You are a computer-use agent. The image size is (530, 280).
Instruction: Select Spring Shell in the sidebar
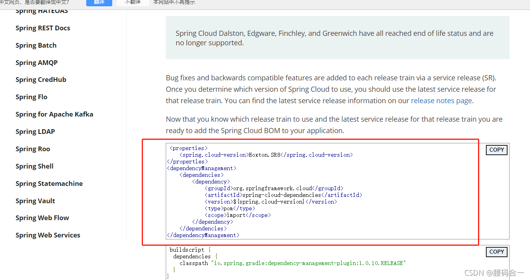click(x=35, y=166)
